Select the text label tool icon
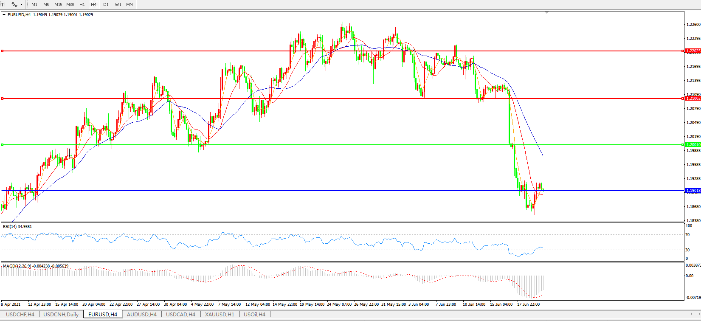This screenshot has width=701, height=321. coord(3,4)
